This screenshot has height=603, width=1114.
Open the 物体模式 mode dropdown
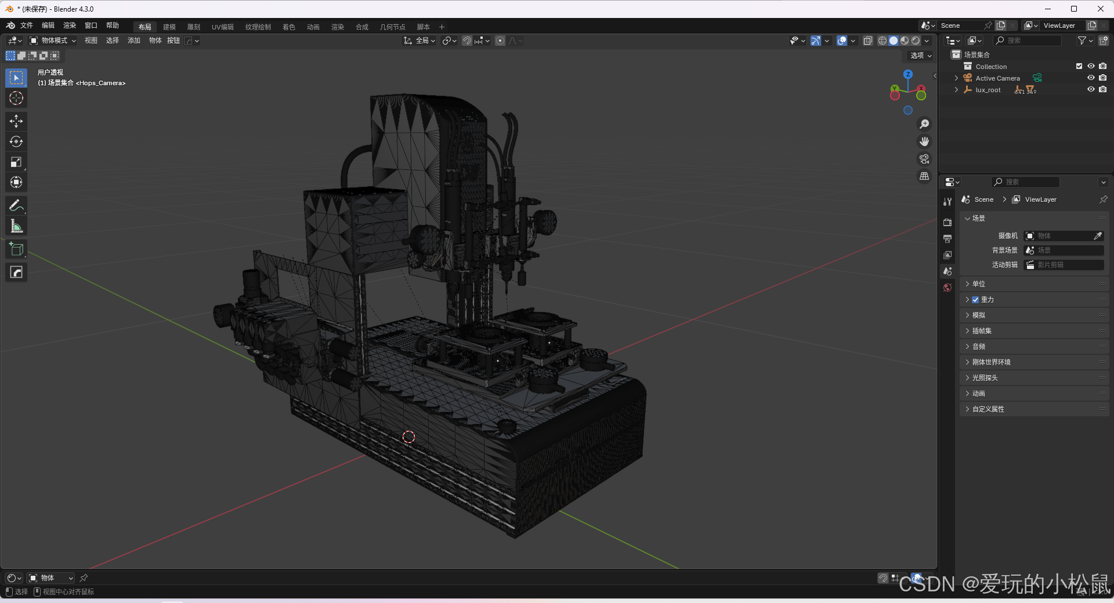click(53, 41)
